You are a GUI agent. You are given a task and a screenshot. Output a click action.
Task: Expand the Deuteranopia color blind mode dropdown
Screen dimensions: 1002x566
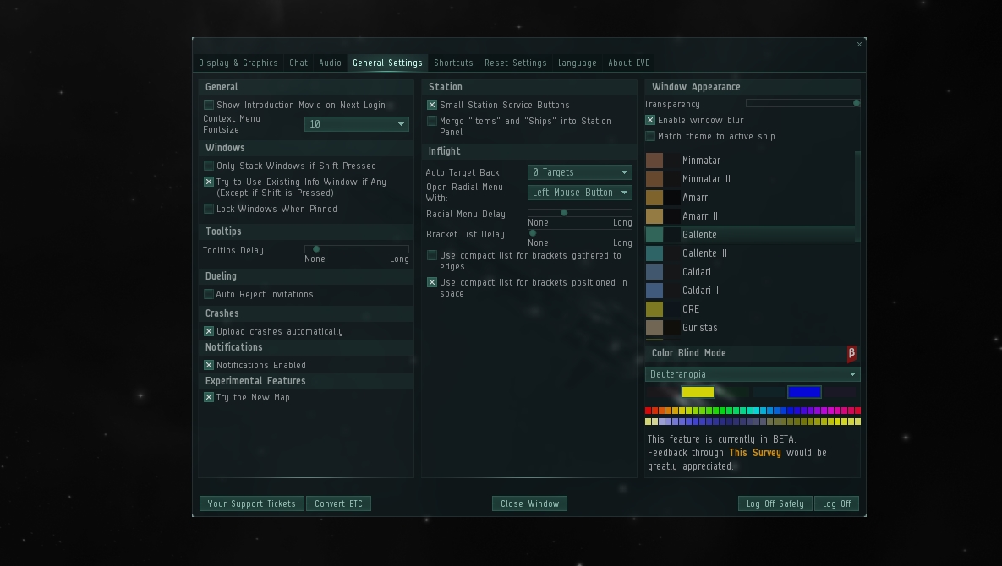coord(753,374)
